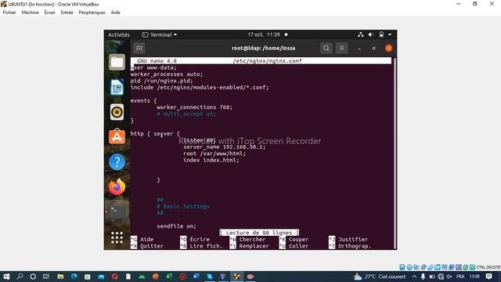Click '# Basic Settings' comment line
This screenshot has width=501, height=282.
(183, 206)
